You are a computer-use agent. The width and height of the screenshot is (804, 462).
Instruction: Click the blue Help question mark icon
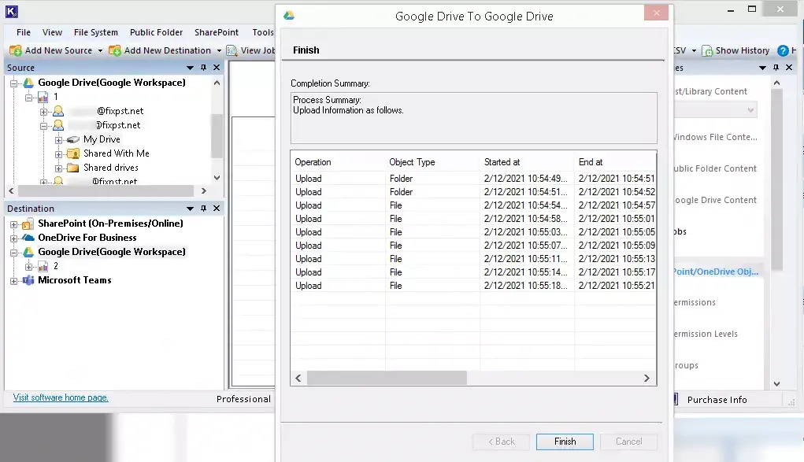point(783,50)
